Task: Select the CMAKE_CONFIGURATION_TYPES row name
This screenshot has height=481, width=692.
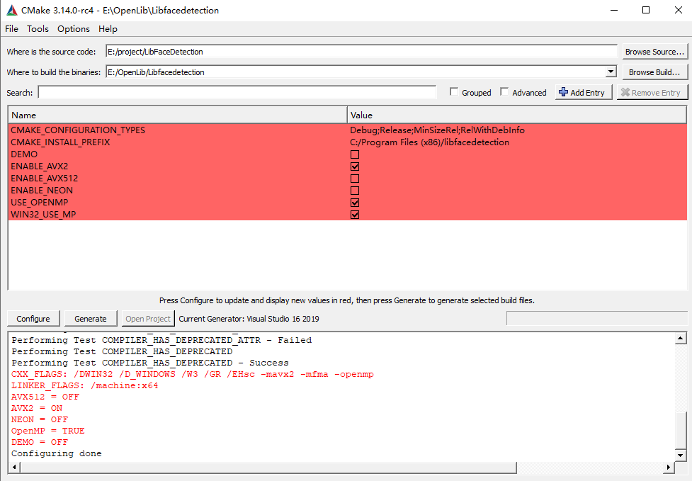Action: pos(78,130)
